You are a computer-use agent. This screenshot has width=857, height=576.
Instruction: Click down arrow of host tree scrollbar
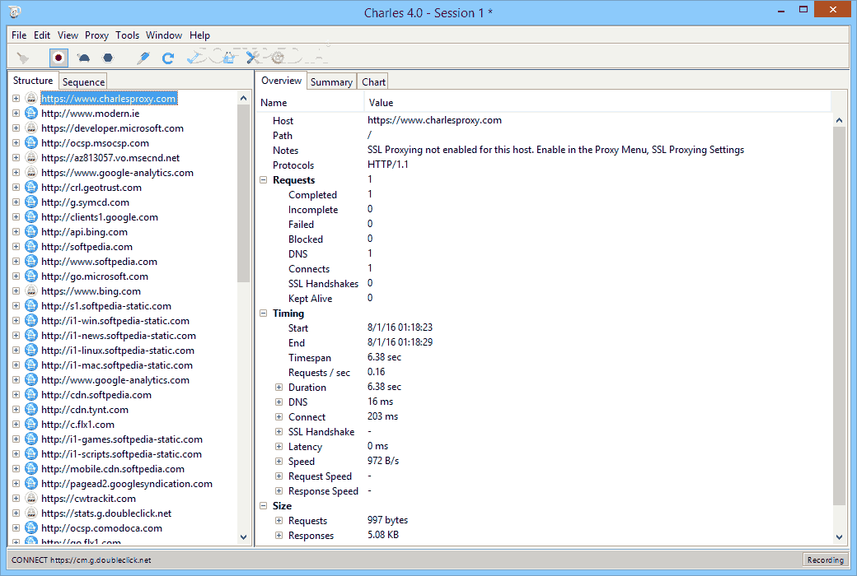pyautogui.click(x=244, y=537)
